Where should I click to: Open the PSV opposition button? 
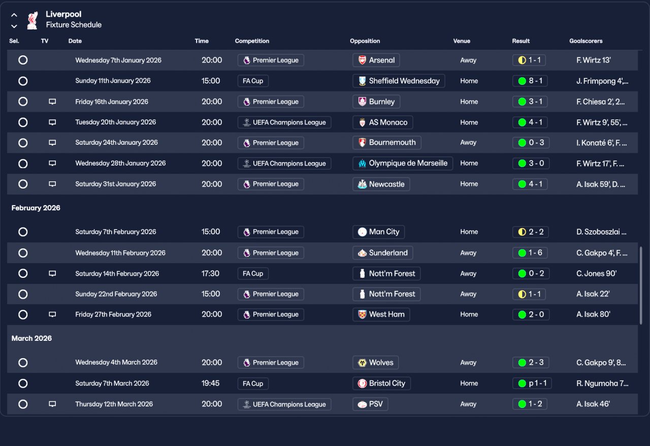pos(370,404)
